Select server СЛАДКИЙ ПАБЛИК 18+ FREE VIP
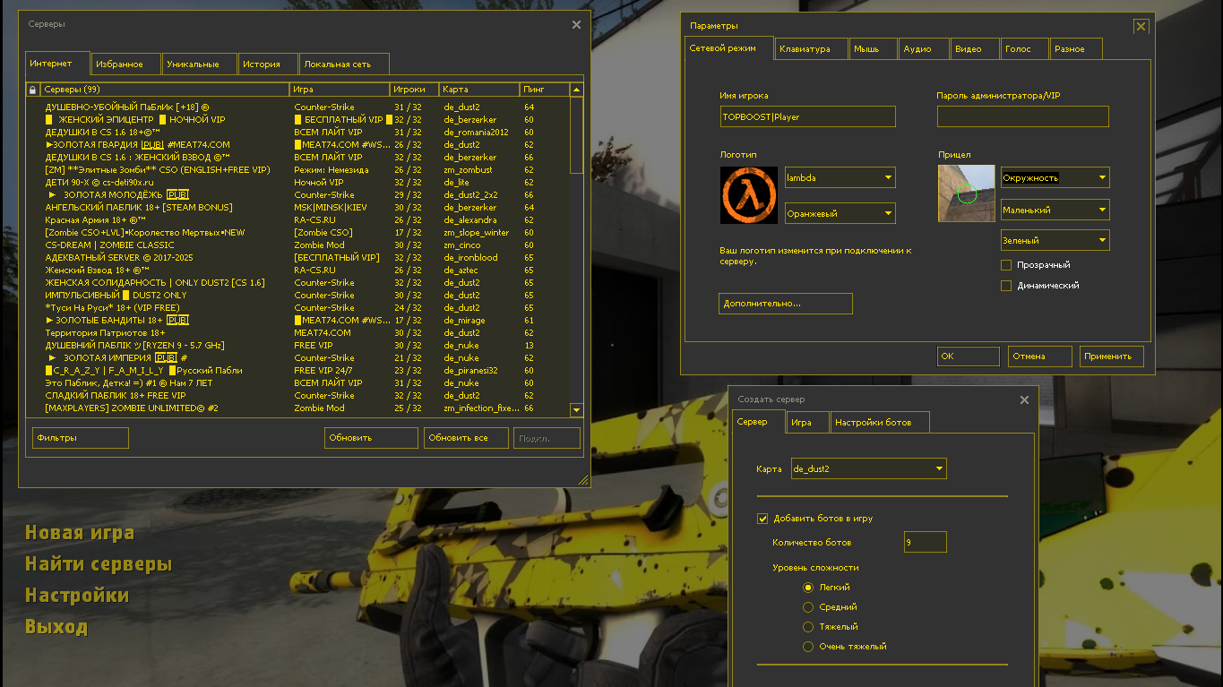 [298, 396]
